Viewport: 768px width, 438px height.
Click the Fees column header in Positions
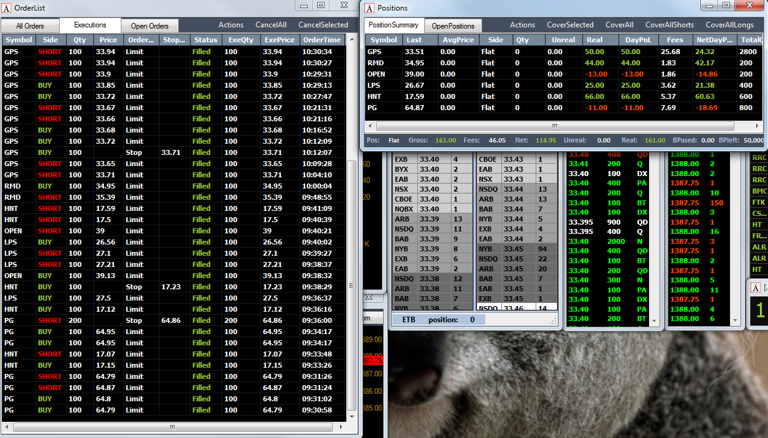[675, 40]
